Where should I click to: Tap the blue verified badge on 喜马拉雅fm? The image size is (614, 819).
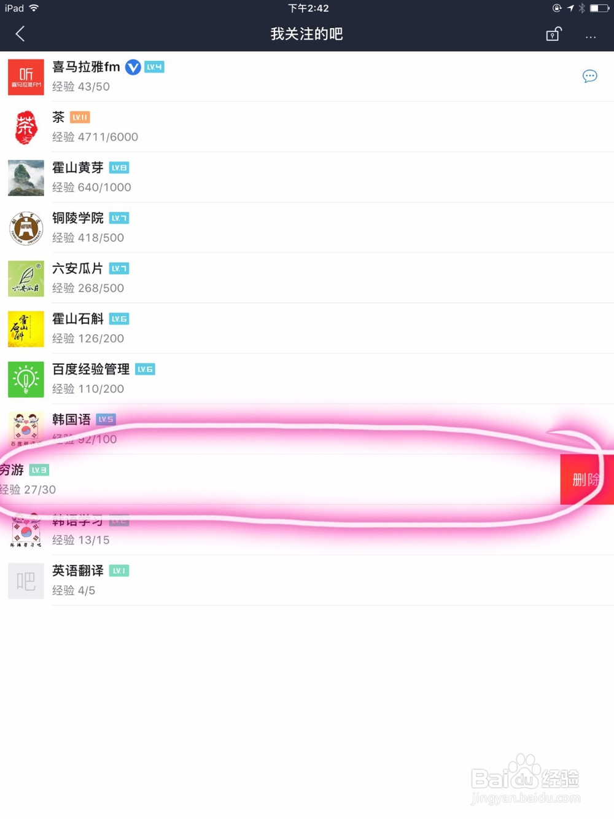pyautogui.click(x=133, y=67)
